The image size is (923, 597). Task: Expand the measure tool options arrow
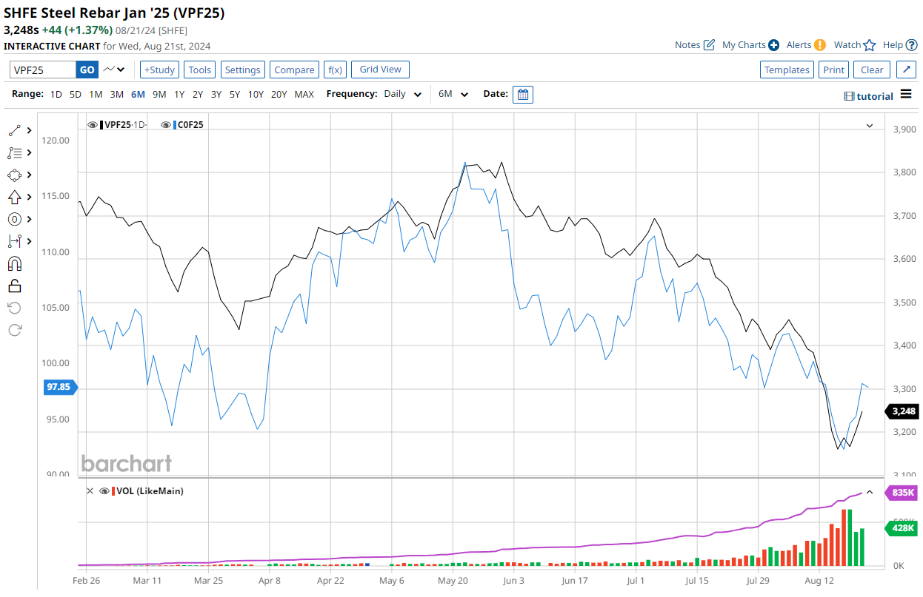pos(29,241)
